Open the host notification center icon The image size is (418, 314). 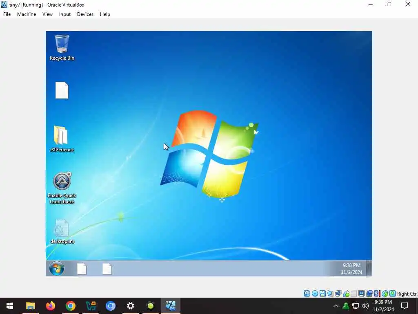click(405, 306)
